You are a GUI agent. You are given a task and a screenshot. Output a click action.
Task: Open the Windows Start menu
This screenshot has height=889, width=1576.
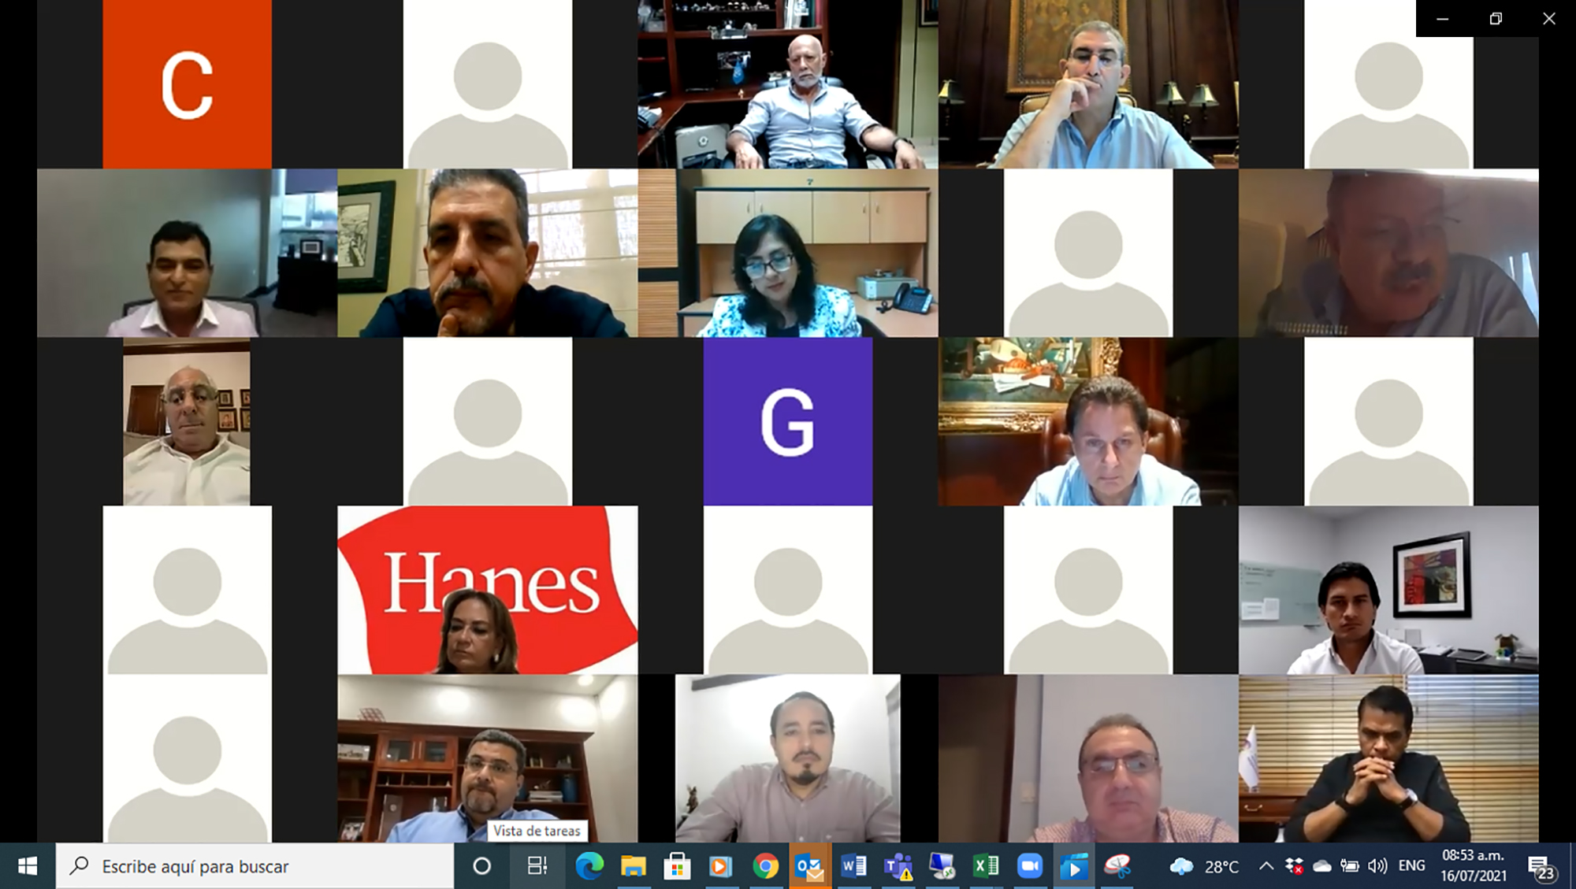pyautogui.click(x=28, y=866)
